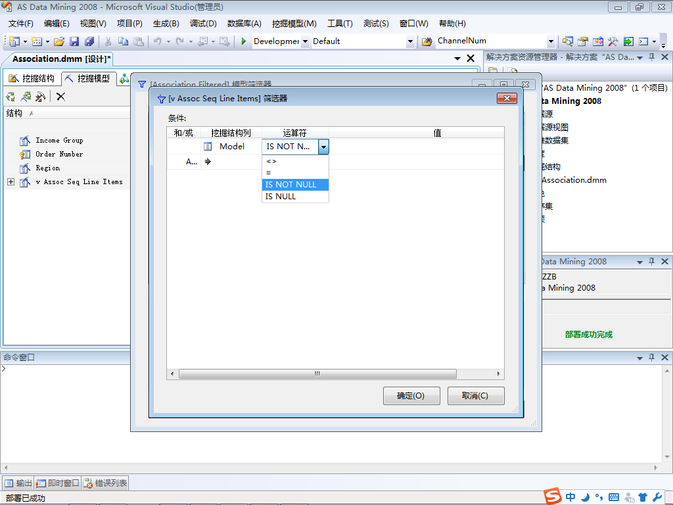673x505 pixels.
Task: Switch to the 挖掘模型 tab
Action: (x=88, y=78)
